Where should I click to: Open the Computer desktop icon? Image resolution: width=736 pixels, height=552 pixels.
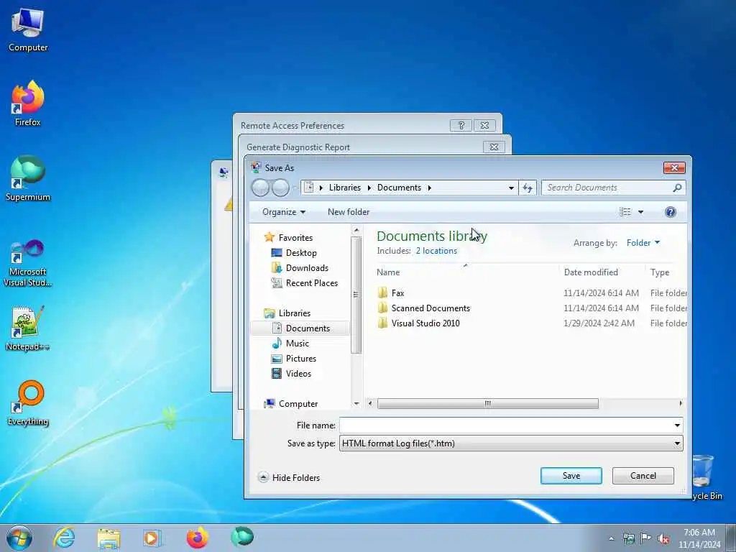point(28,30)
